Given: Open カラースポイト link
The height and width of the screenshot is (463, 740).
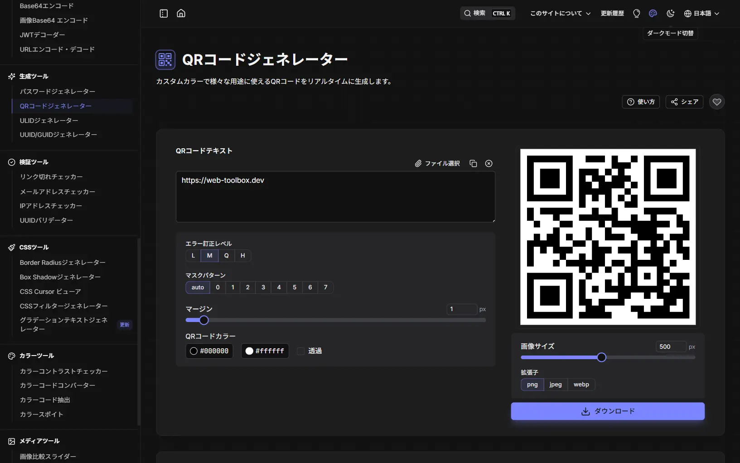Looking at the screenshot, I should click(42, 414).
